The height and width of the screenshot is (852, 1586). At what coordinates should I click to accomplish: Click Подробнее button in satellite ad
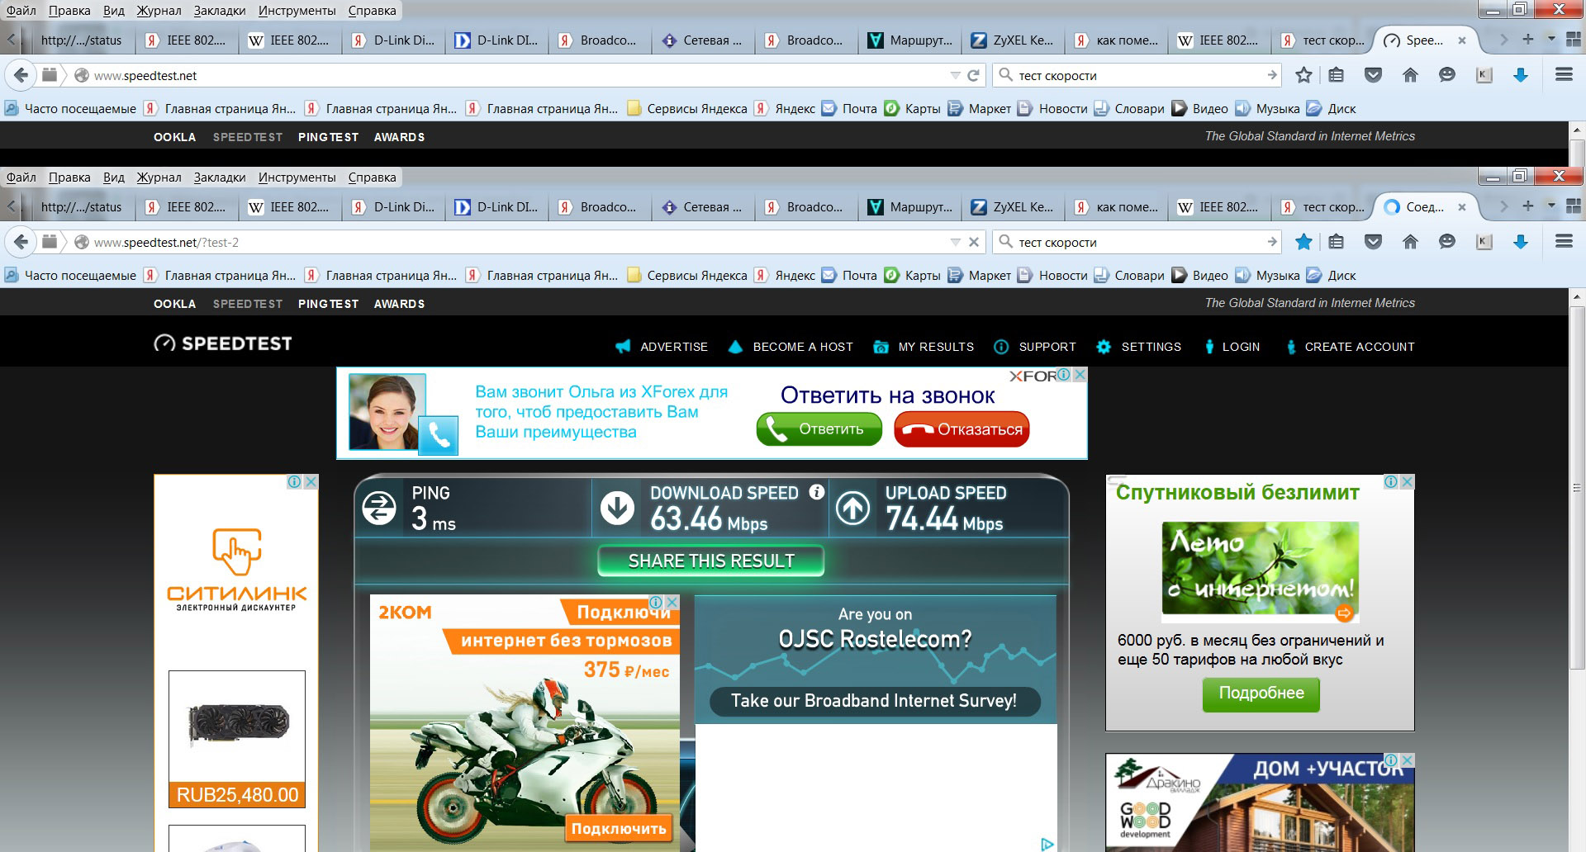tap(1261, 693)
